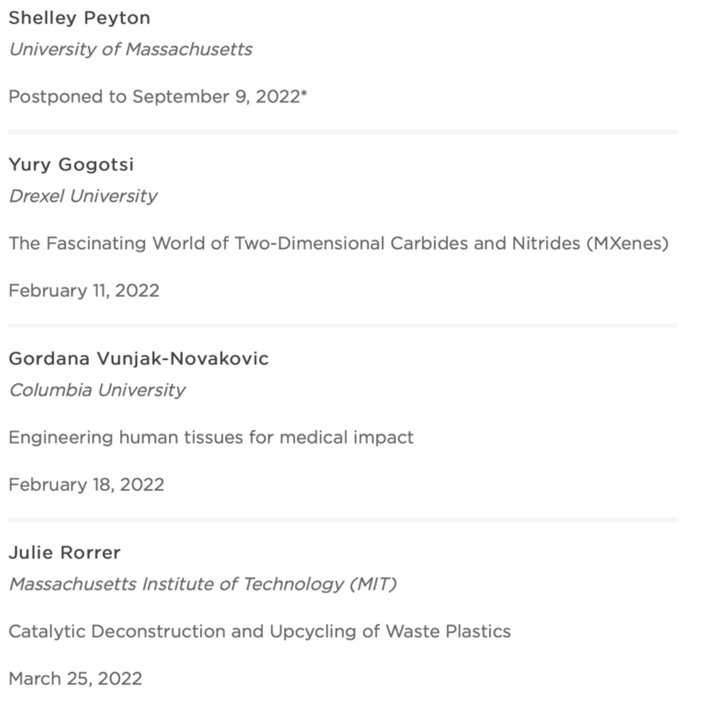This screenshot has width=728, height=702.
Task: Click the asterisk after September 9, 2022
Action: [x=303, y=94]
